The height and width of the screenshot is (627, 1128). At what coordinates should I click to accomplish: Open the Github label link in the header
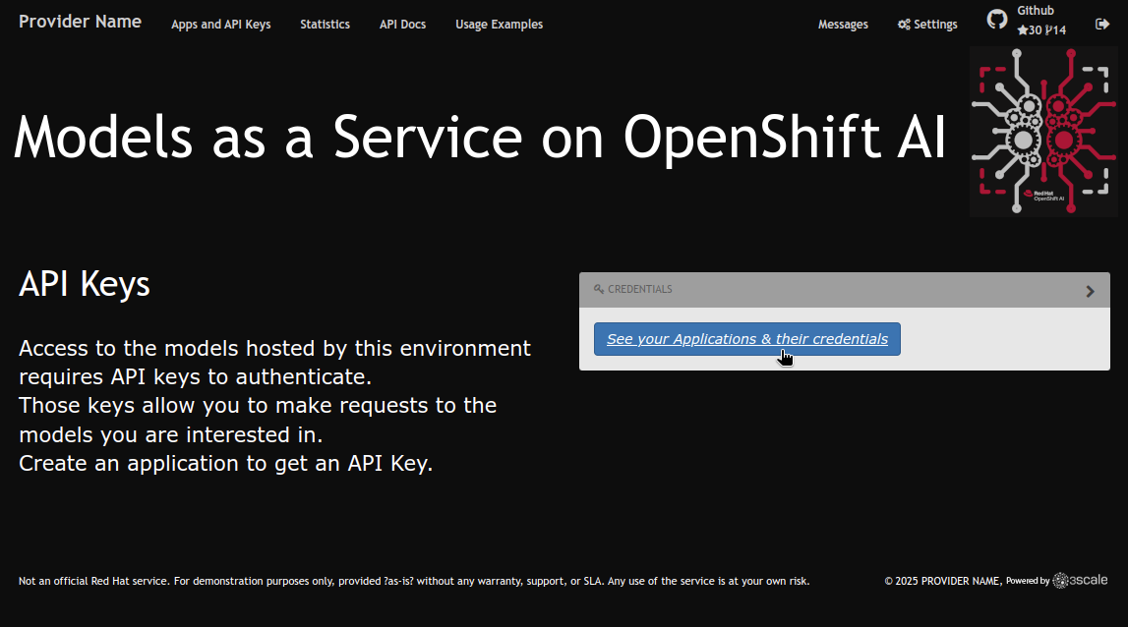coord(1036,11)
